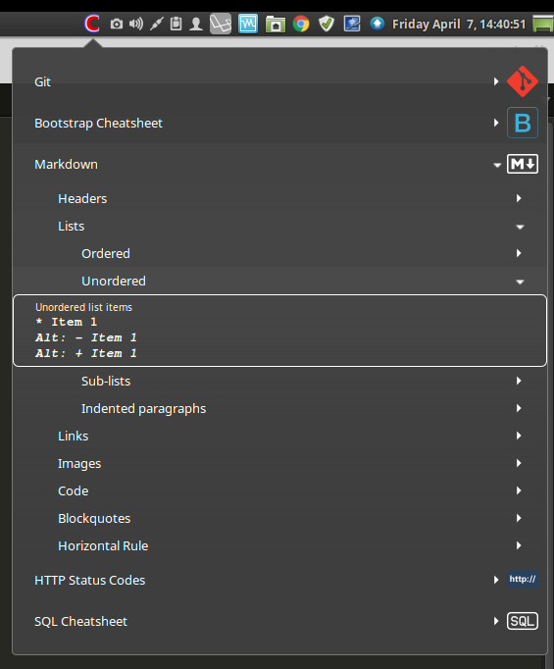Open the file manager folder icon
The height and width of the screenshot is (669, 554).
tap(276, 24)
